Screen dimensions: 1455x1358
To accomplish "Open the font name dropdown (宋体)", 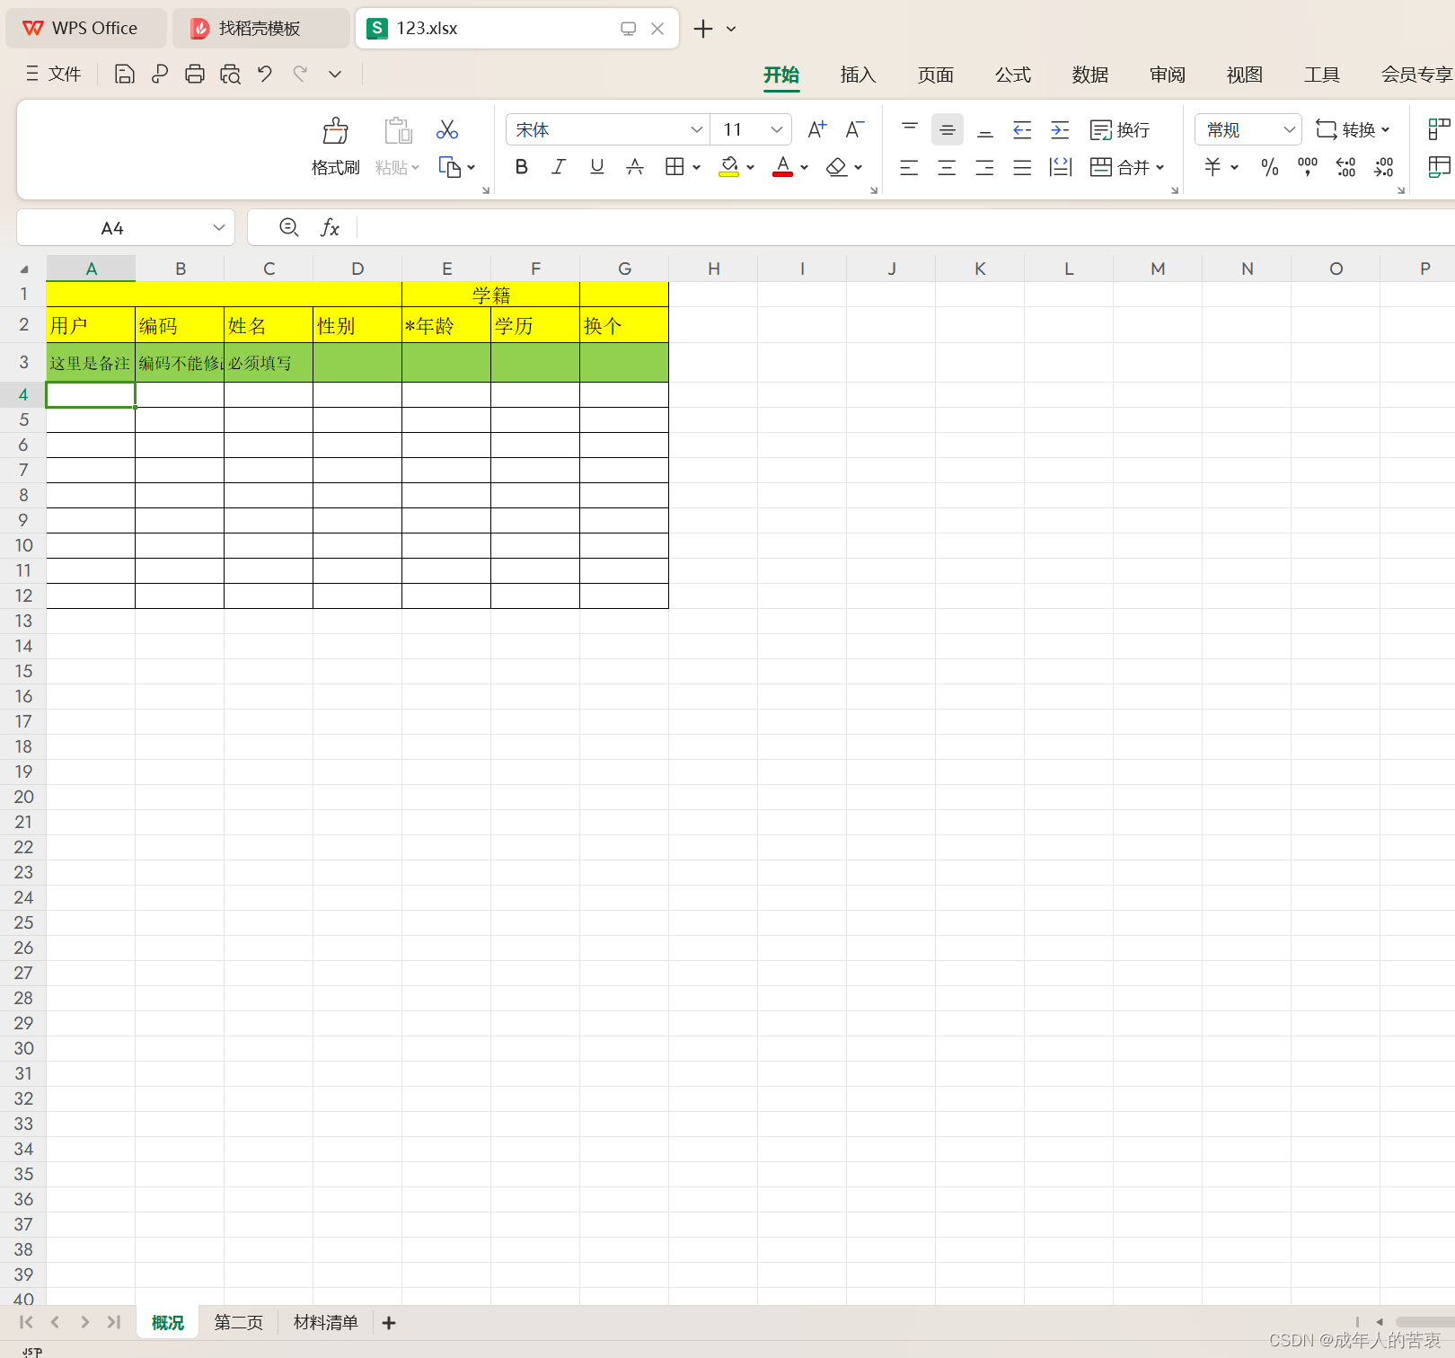I will point(696,130).
